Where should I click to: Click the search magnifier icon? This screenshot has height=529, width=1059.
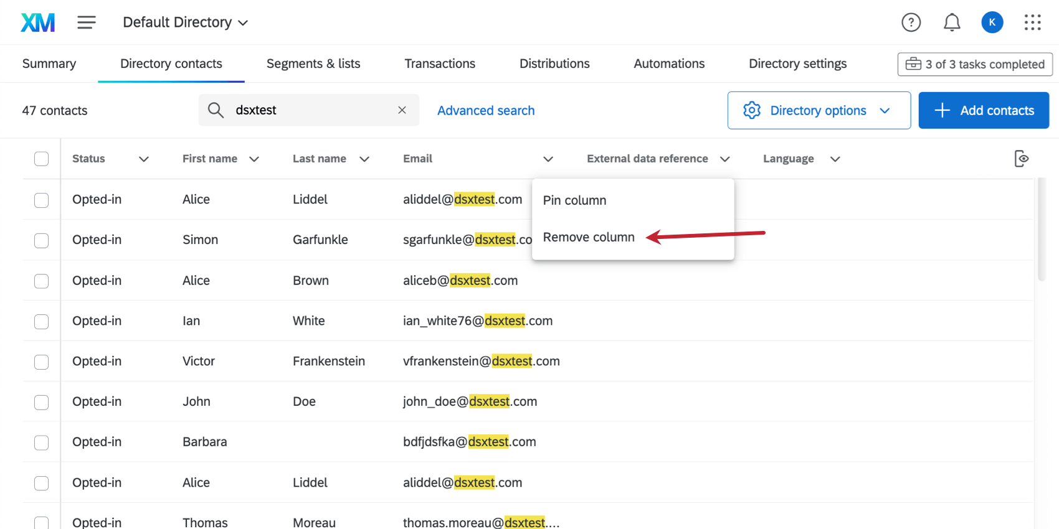216,110
